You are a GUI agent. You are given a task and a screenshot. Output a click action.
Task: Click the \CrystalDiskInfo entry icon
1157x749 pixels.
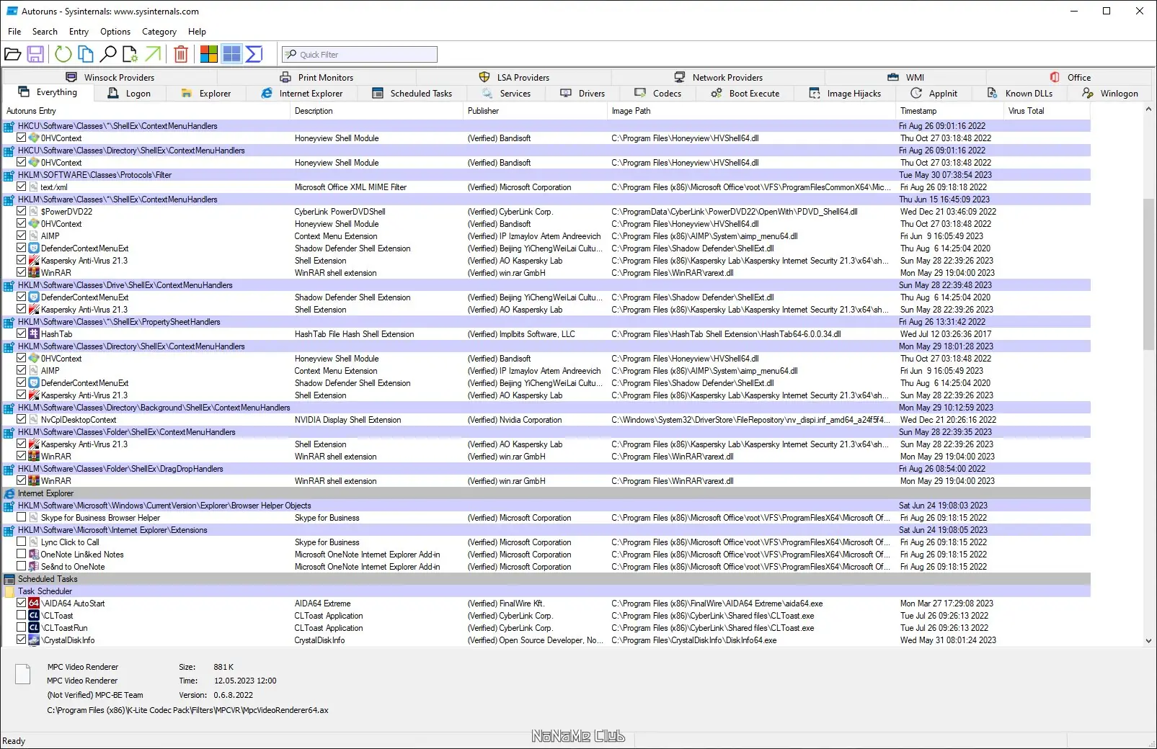click(x=34, y=640)
